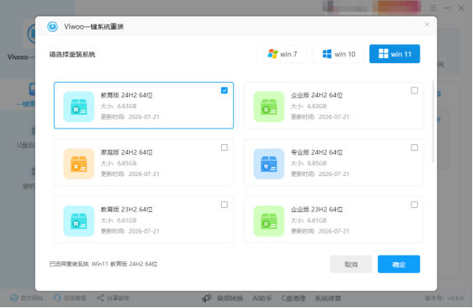The image size is (473, 308).
Task: Click the 专业版 24H2 blue package icon
Action: click(269, 164)
